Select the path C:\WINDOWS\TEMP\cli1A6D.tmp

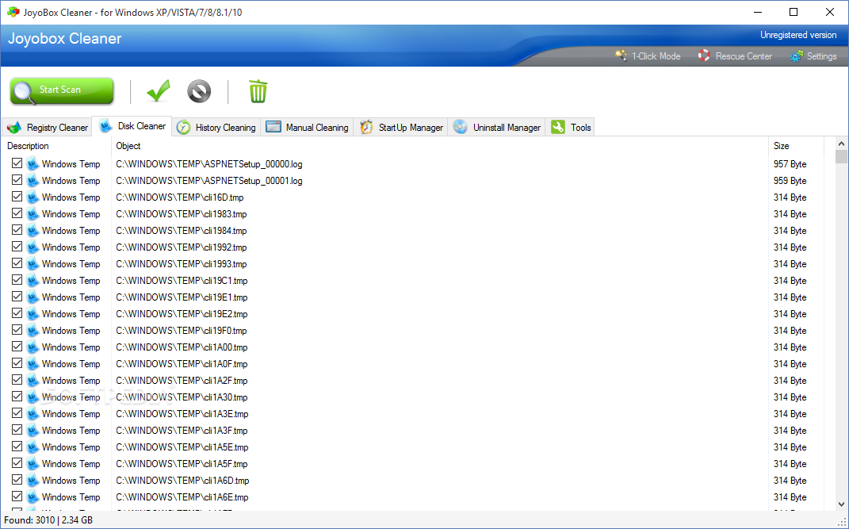point(182,481)
